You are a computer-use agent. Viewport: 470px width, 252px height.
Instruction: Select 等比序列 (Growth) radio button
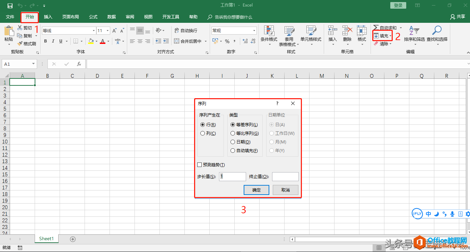click(x=233, y=133)
